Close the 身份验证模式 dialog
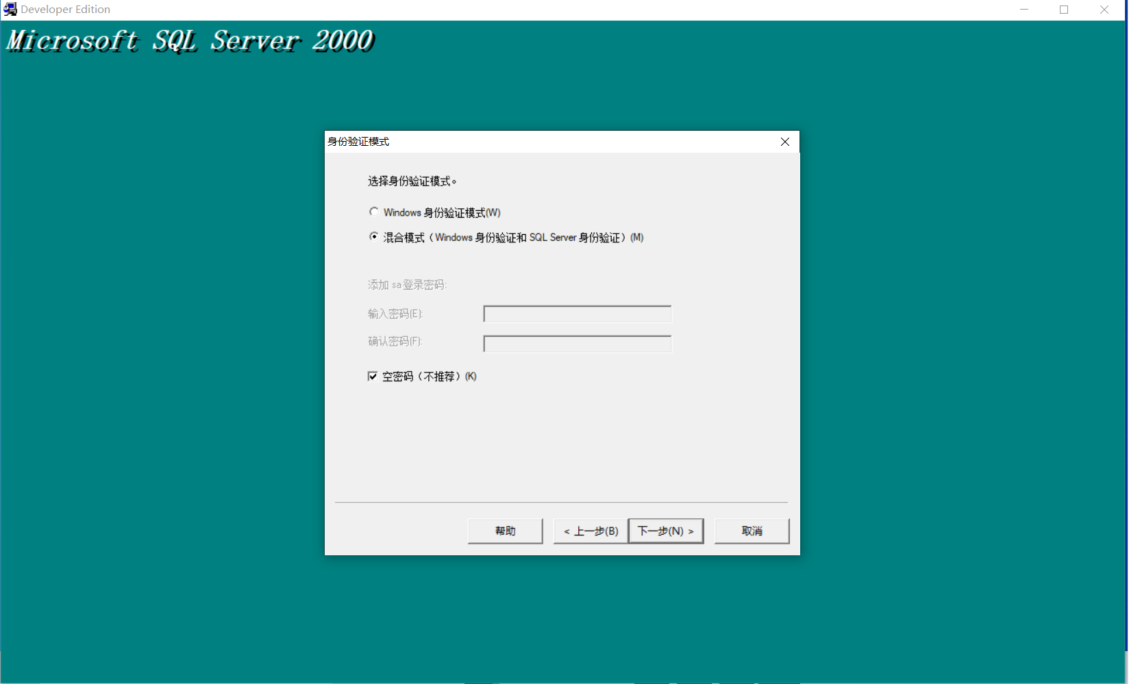Screen dimensions: 1129x684 pyautogui.click(x=785, y=142)
